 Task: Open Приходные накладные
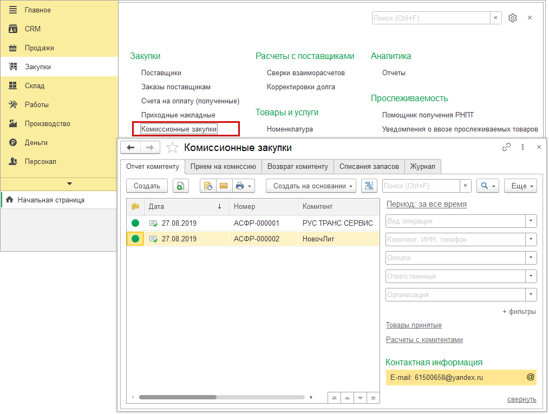tap(178, 115)
